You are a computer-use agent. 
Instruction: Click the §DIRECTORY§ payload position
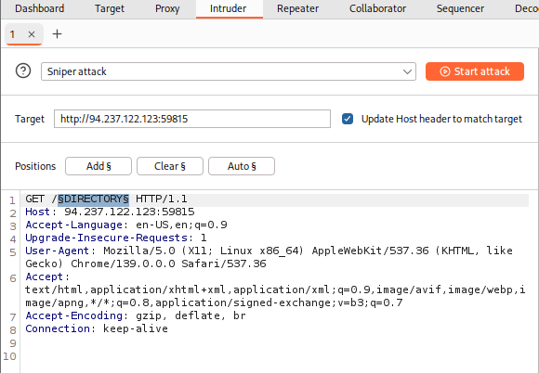tap(94, 199)
